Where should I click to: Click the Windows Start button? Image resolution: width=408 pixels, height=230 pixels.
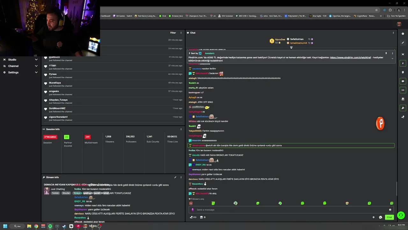coord(5,226)
